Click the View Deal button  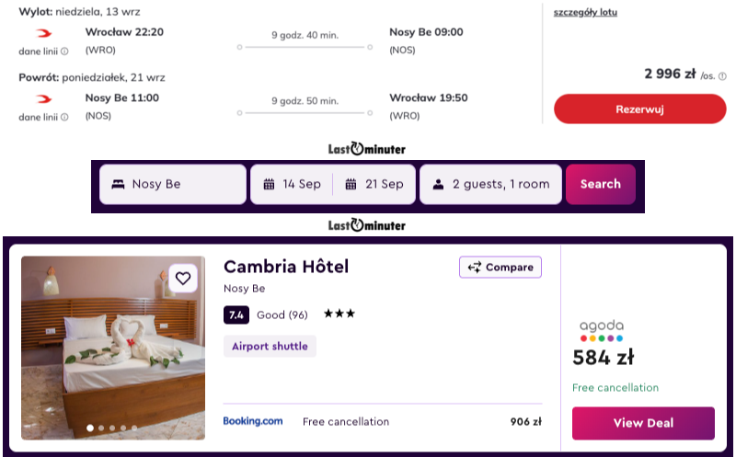tap(643, 423)
